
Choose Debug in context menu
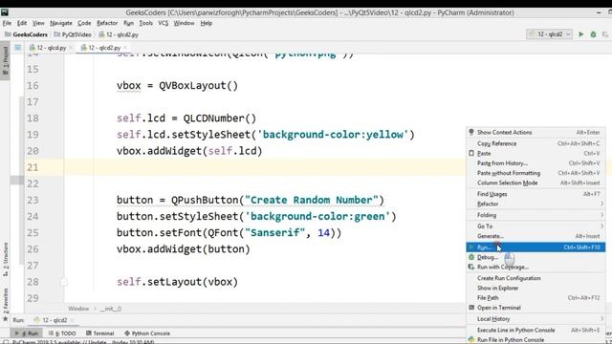point(535,257)
